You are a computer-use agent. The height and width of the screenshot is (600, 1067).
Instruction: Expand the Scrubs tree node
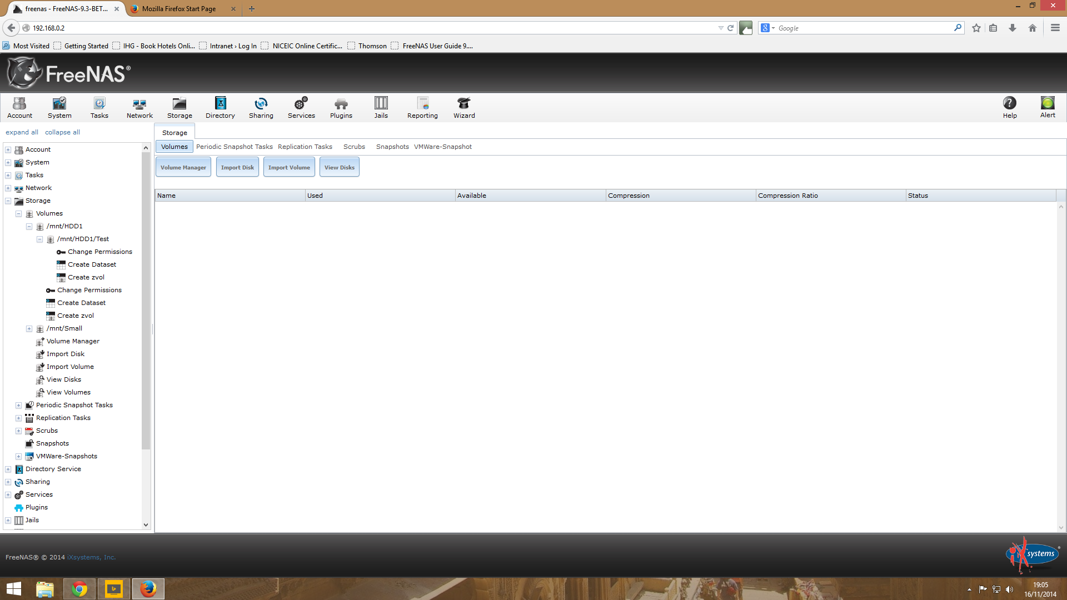coord(19,431)
